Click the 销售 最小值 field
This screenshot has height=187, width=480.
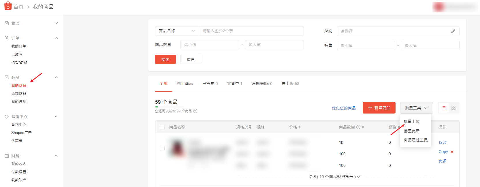[x=366, y=46]
